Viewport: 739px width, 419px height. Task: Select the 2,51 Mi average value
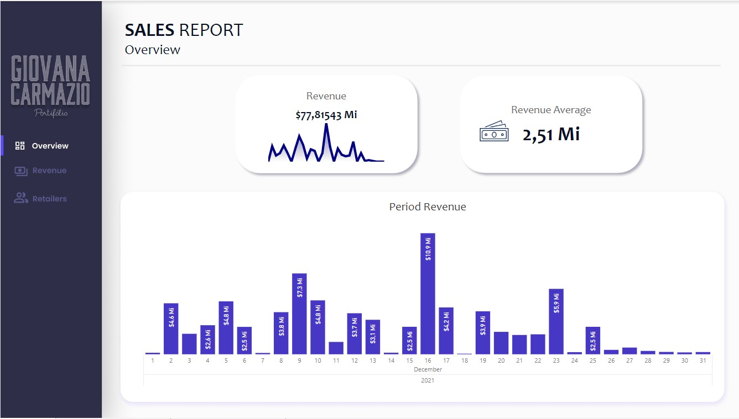(551, 134)
